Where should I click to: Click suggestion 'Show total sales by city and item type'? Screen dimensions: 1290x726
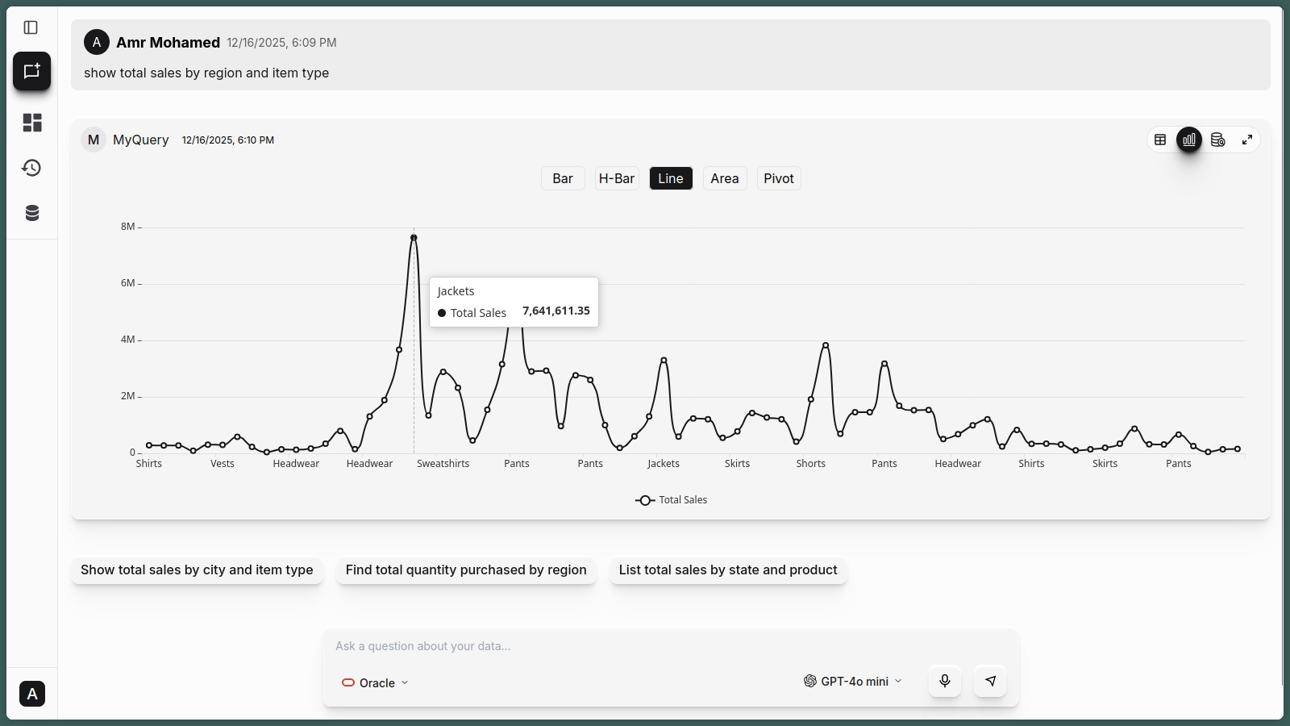[x=197, y=570]
